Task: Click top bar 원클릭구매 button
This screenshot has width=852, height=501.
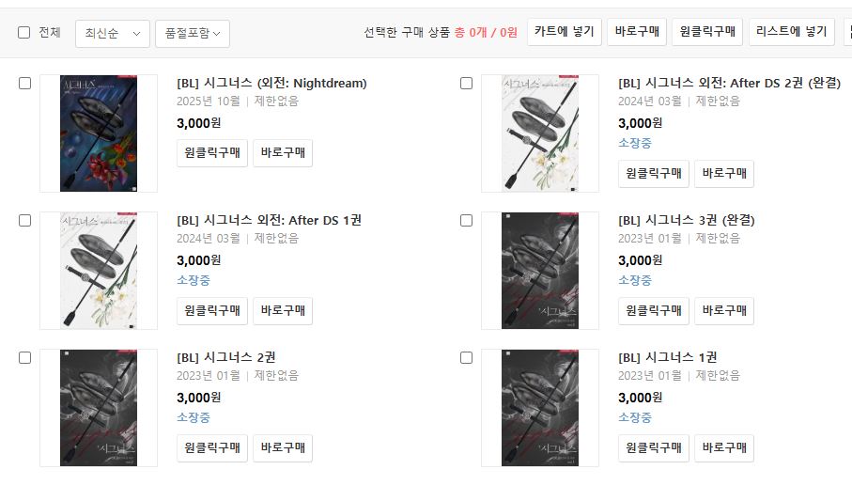Action: tap(707, 32)
